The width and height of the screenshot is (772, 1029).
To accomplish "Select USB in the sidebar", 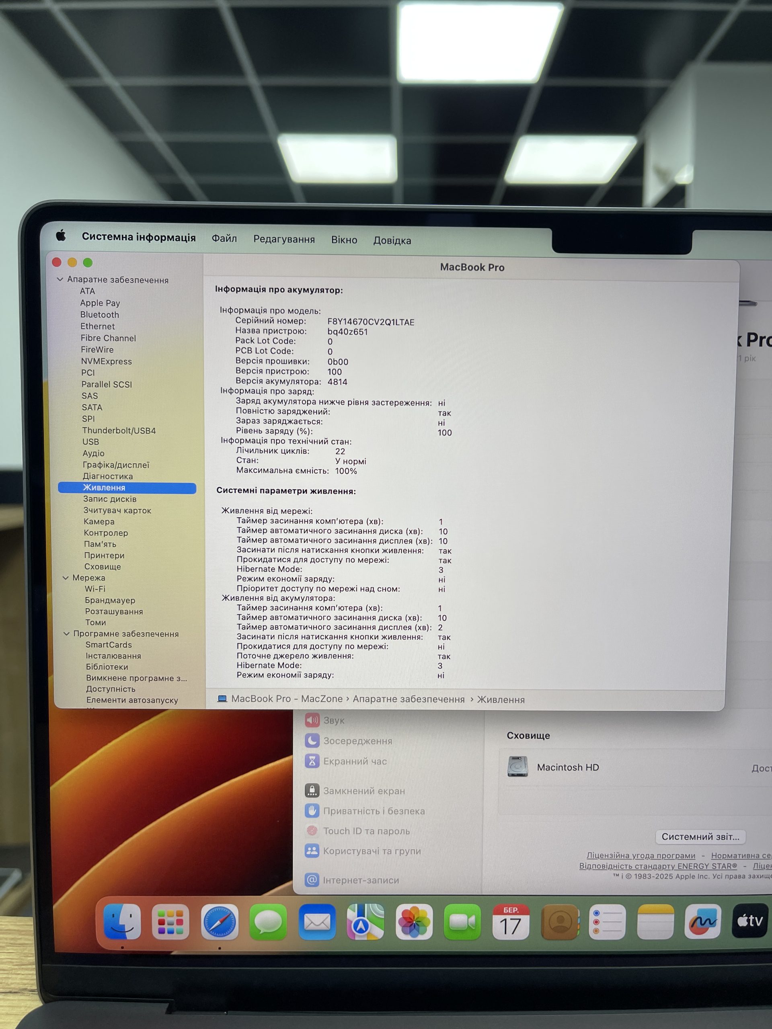I will [91, 442].
